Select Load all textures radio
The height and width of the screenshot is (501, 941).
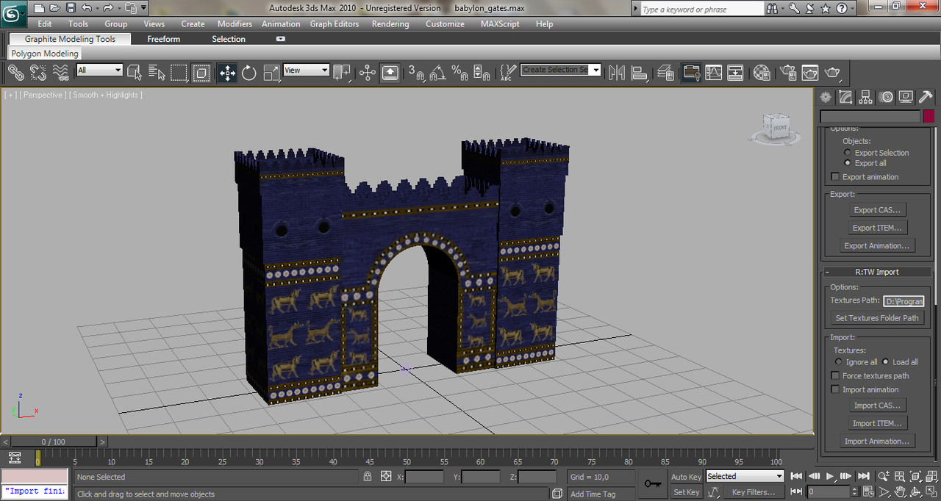pyautogui.click(x=885, y=362)
